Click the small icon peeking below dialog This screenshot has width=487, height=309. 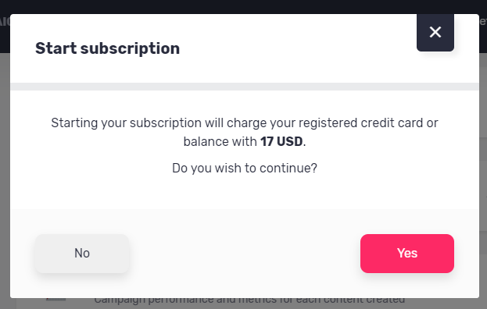coord(56,300)
